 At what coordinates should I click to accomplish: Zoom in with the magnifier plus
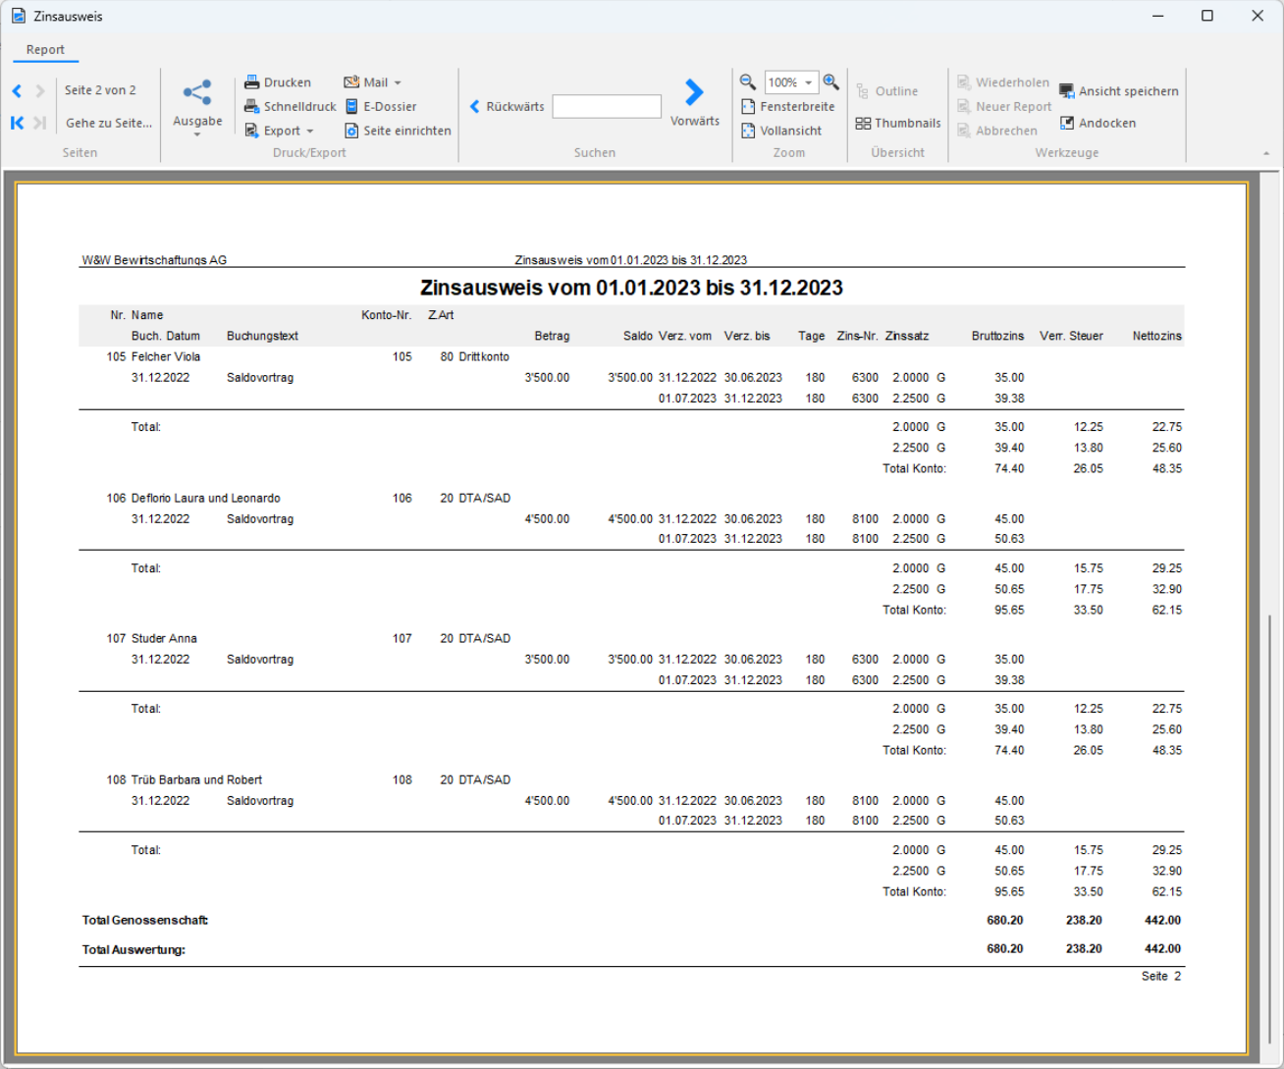point(831,82)
